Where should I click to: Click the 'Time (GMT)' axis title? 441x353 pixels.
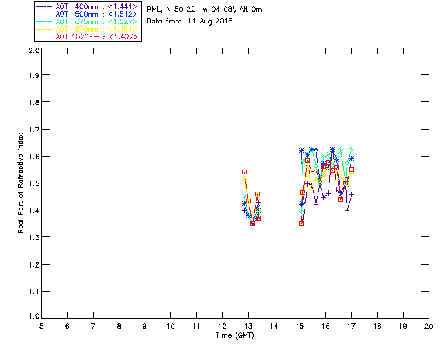(235, 336)
